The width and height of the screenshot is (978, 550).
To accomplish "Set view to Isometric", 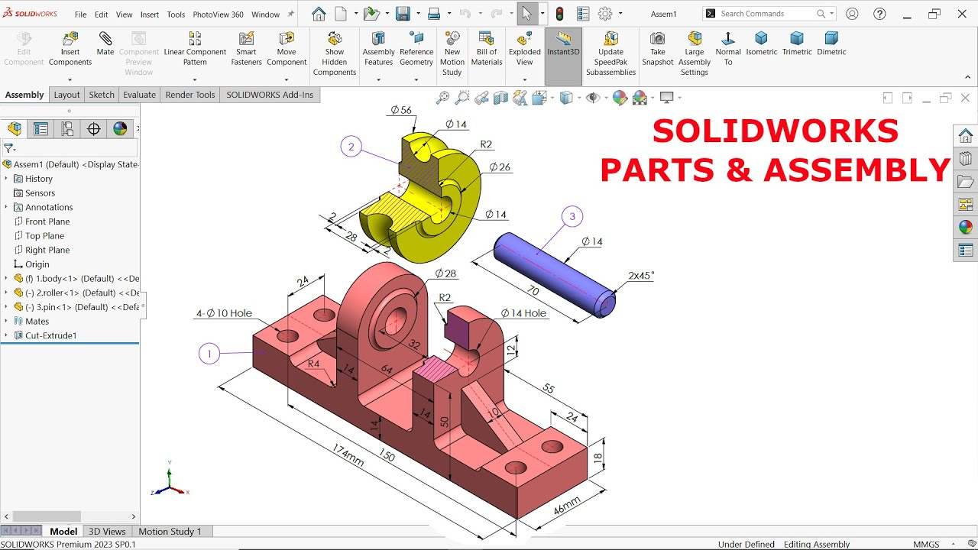I will 761,44.
